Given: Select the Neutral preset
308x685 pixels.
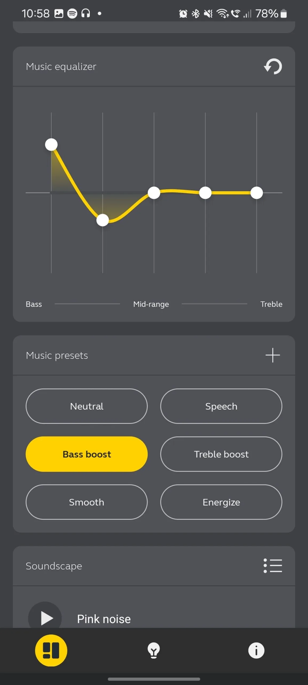Looking at the screenshot, I should [87, 406].
